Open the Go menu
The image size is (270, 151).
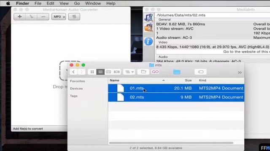coord(77,3)
